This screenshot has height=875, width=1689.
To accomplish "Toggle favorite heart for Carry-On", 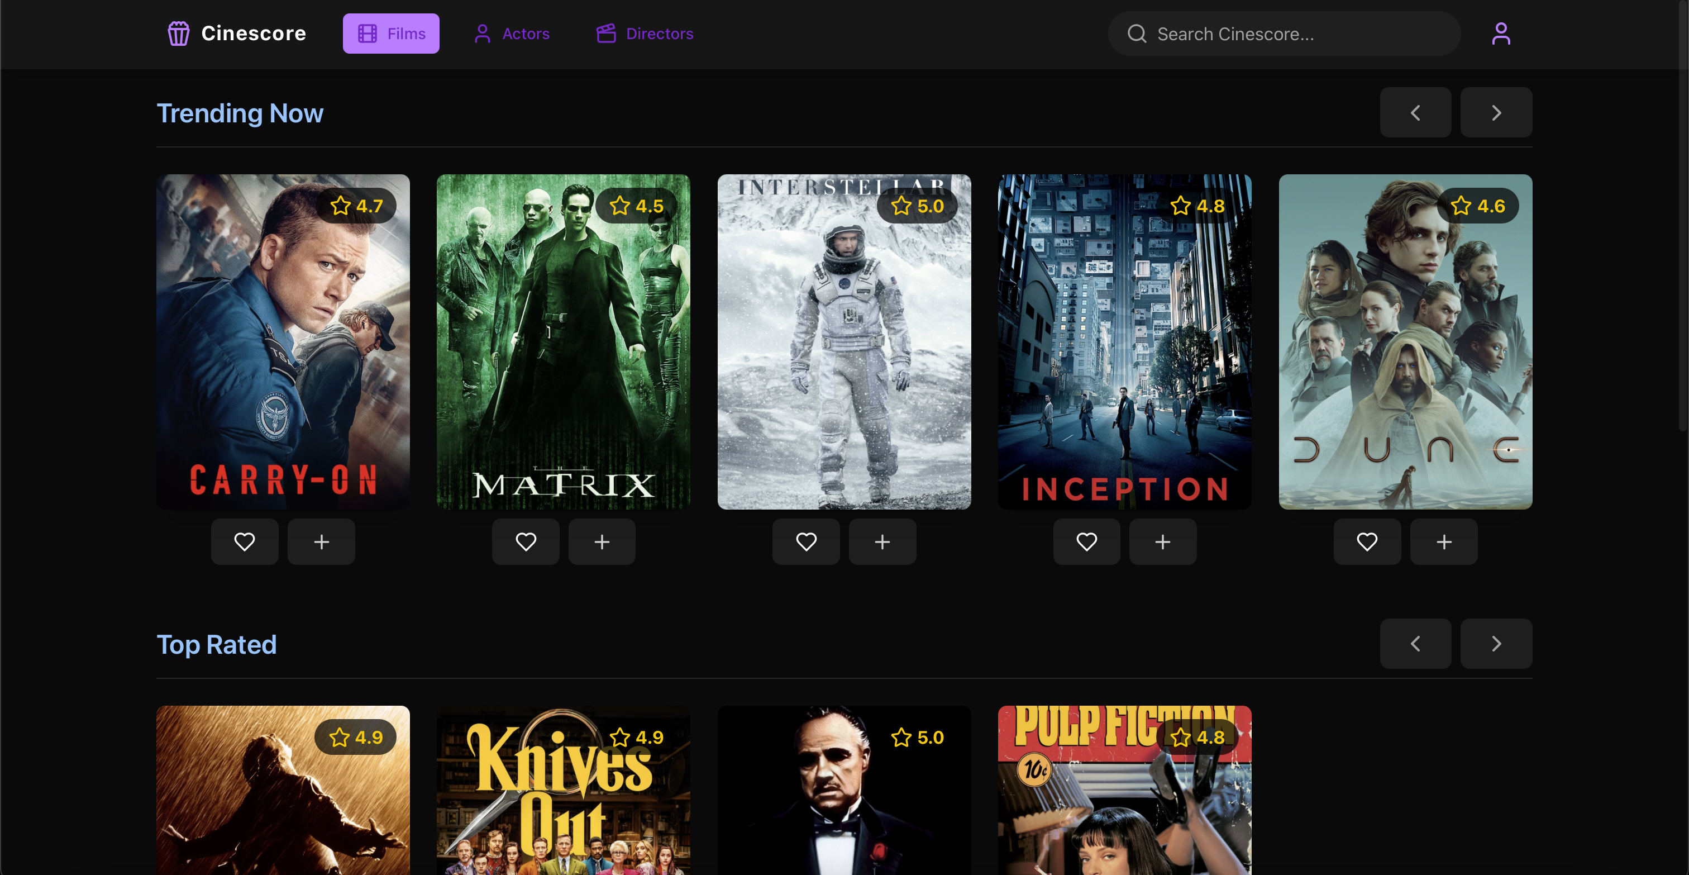I will coord(245,542).
